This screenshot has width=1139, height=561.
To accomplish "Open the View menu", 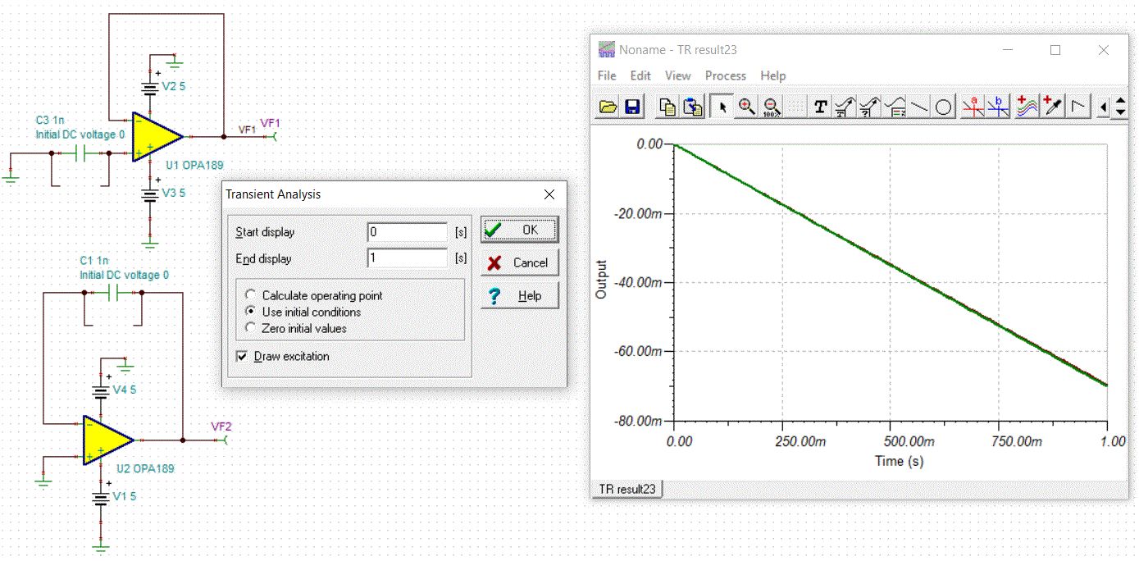I will tap(678, 75).
